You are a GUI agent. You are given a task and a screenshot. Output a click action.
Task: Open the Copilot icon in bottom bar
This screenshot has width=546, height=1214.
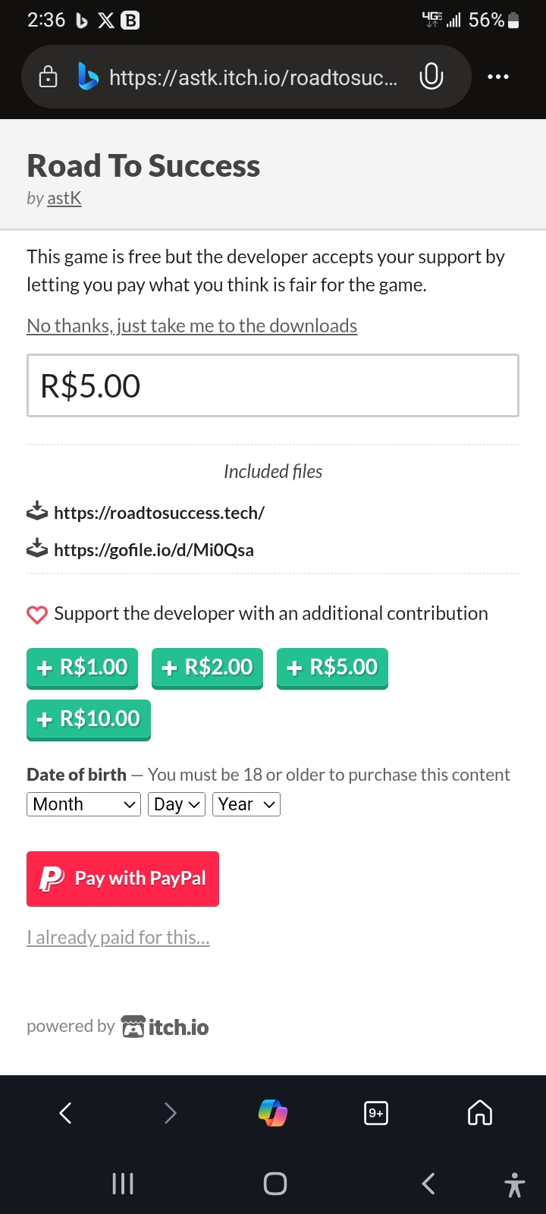pyautogui.click(x=273, y=1113)
